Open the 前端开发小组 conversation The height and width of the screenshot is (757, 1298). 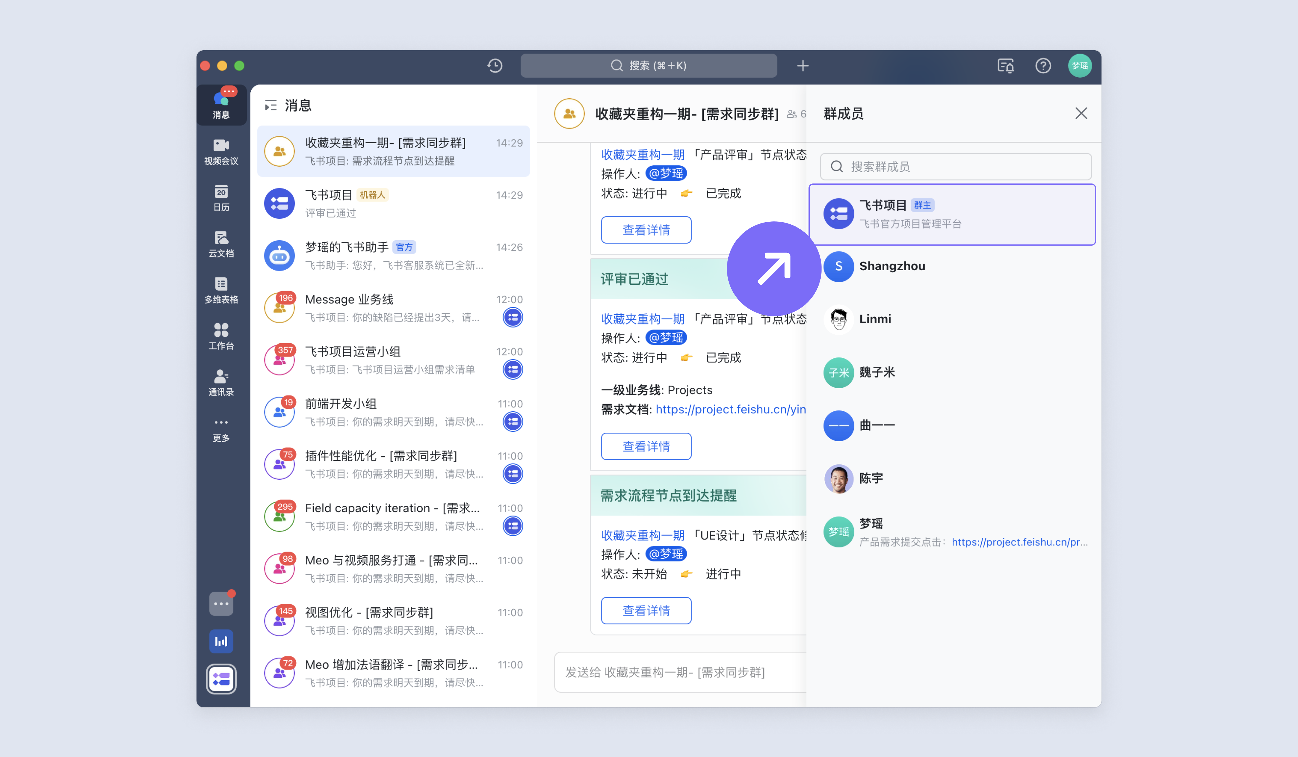coord(394,412)
